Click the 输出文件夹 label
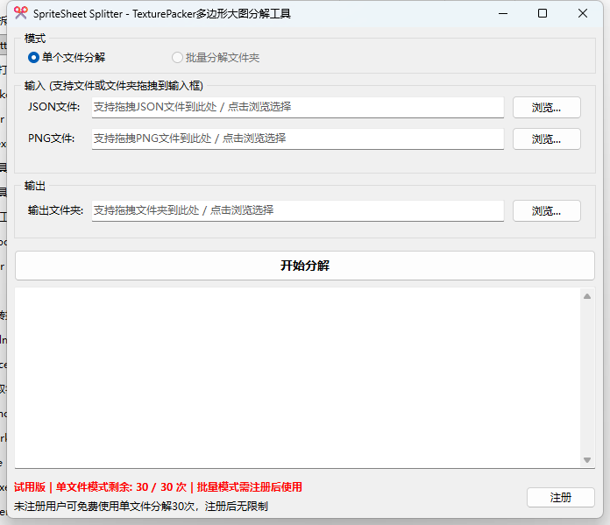Screen dimensions: 610x525 click(55, 210)
